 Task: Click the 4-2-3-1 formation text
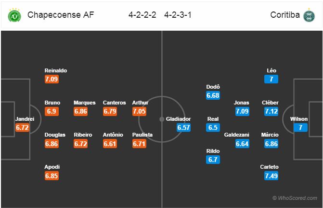point(178,15)
